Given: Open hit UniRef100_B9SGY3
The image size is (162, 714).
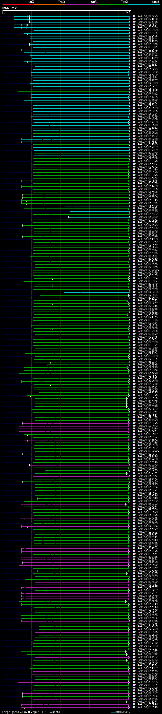Looking at the screenshot, I should click(145, 30).
